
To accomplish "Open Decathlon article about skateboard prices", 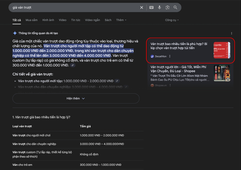I will pyautogui.click(x=179, y=46).
